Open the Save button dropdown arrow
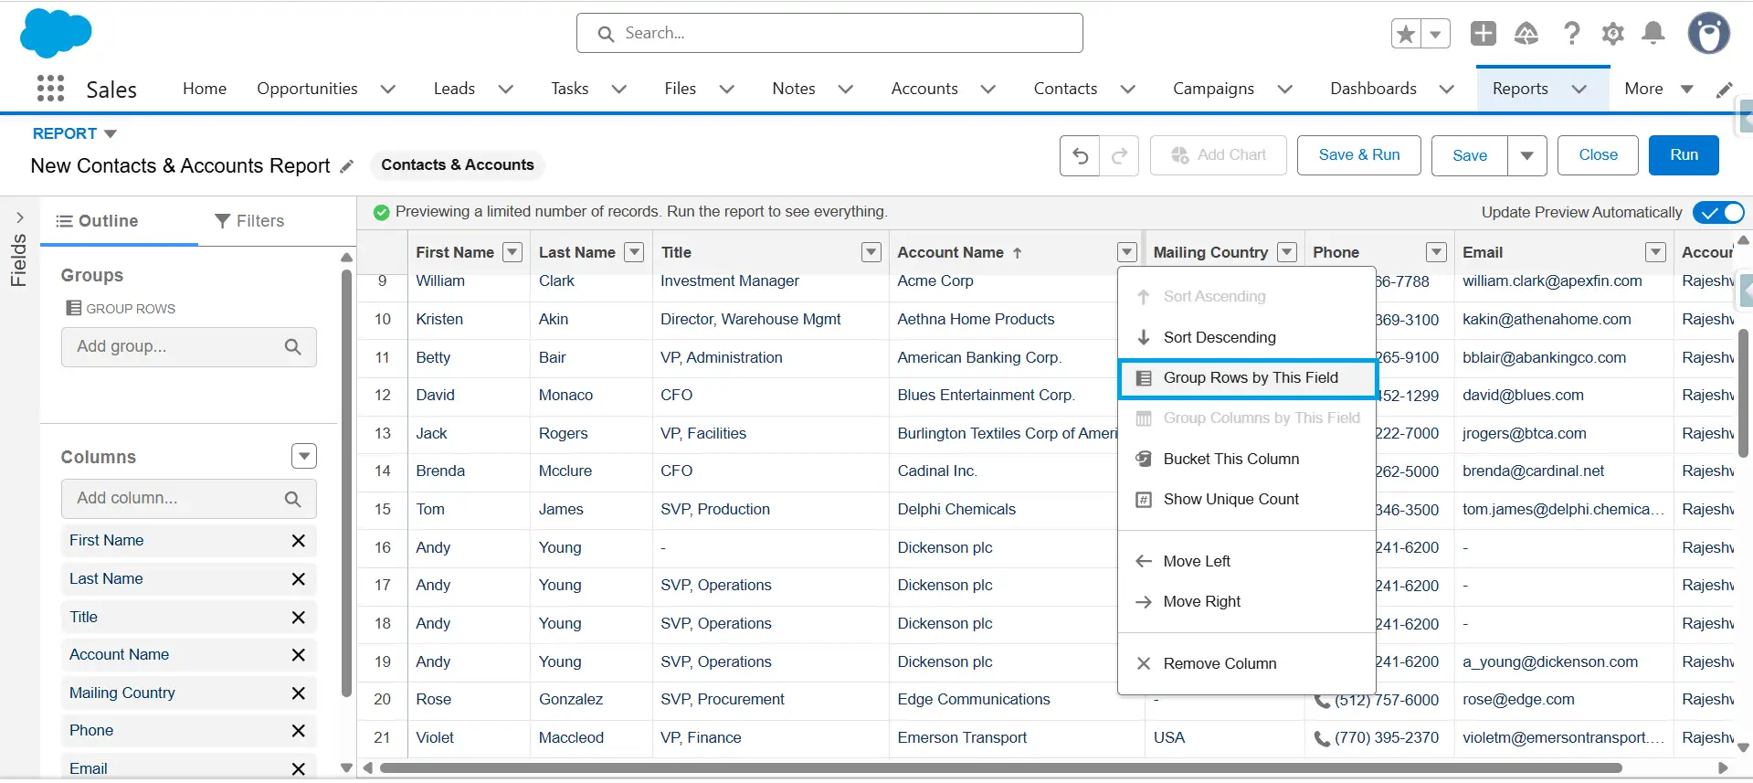This screenshot has height=783, width=1753. tap(1527, 155)
